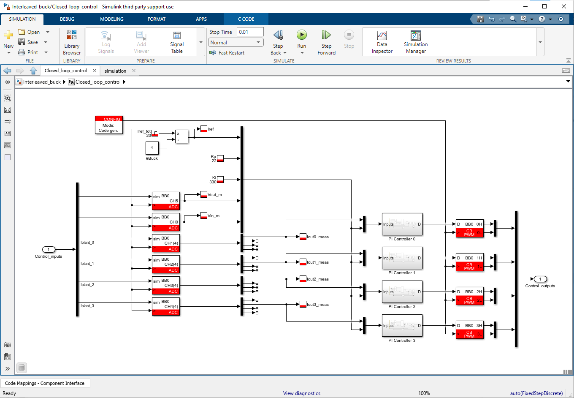The width and height of the screenshot is (574, 398).
Task: Select the PI Controller 3 block
Action: (402, 326)
